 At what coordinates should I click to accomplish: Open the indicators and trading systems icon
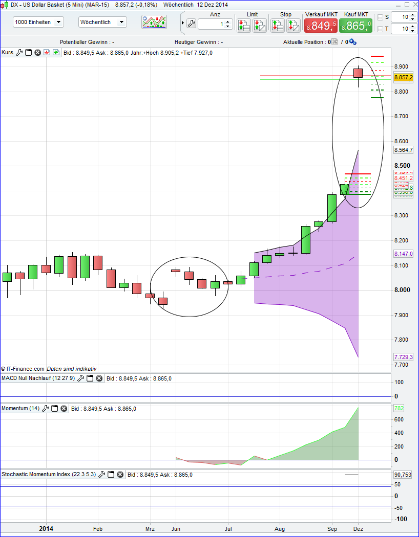[154, 22]
